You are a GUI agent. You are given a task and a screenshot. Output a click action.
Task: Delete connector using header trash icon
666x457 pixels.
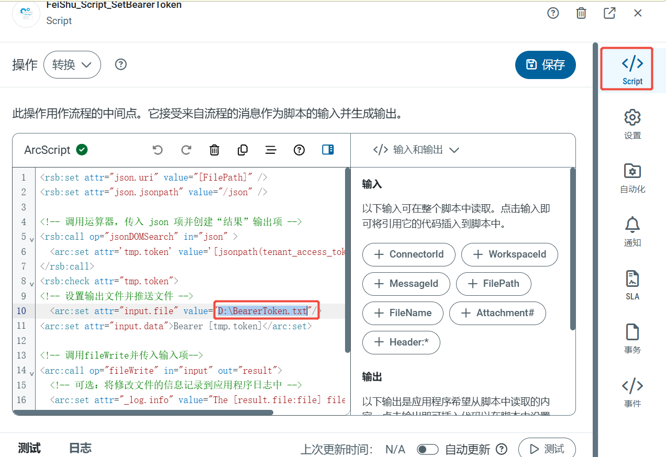(581, 13)
